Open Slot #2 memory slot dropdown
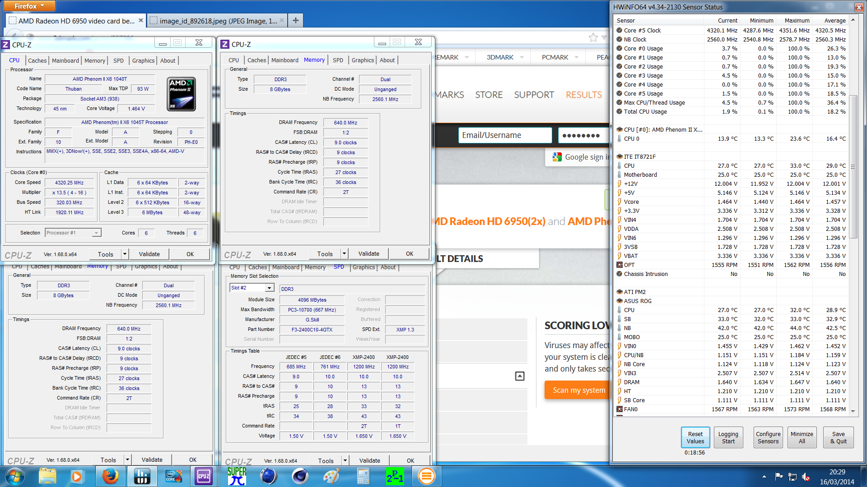The height and width of the screenshot is (487, 867). click(269, 288)
